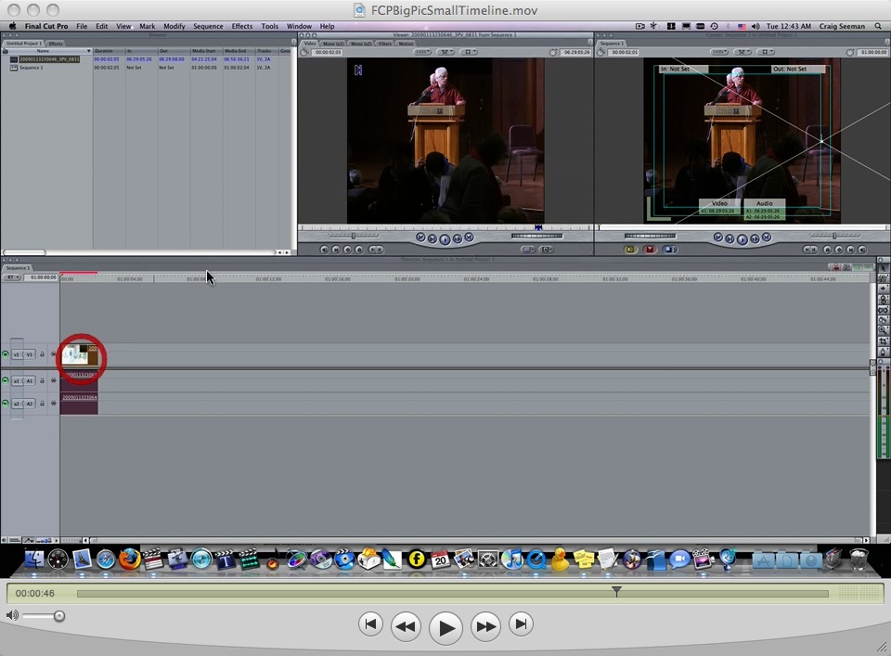Image resolution: width=891 pixels, height=656 pixels.
Task: Click the Selection arrow tool in Tool palette
Action: [883, 267]
